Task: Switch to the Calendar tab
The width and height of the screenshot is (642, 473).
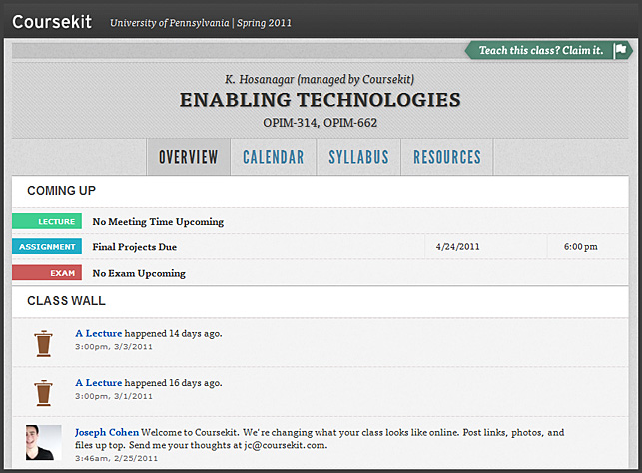Action: pyautogui.click(x=274, y=157)
